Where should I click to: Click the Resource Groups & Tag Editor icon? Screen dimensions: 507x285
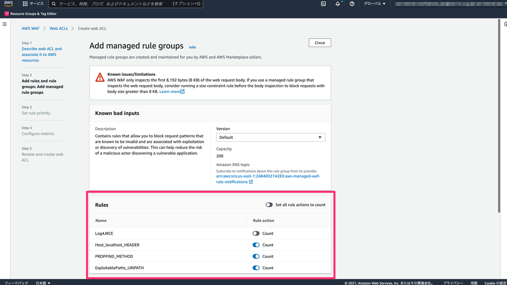point(5,13)
